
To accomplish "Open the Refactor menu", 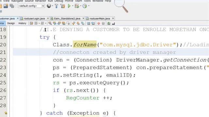I will [x=40, y=1].
